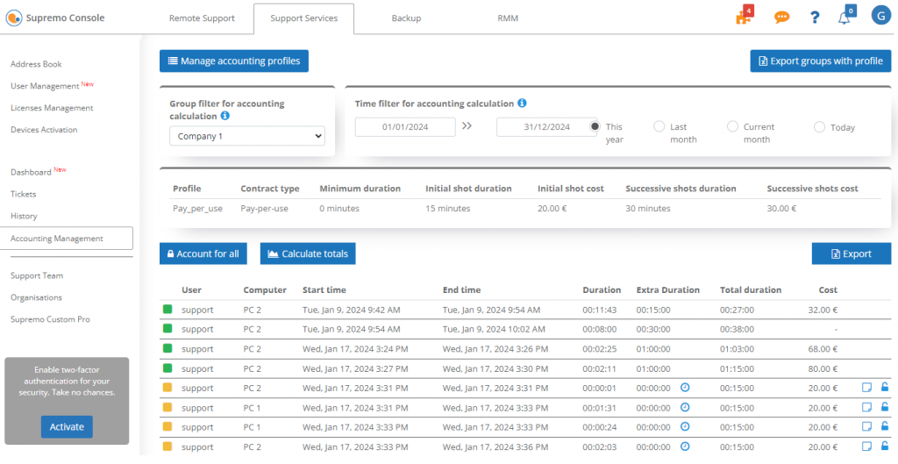Click info icon beside Group filter label
Viewport: 898px width, 464px height.
[225, 116]
